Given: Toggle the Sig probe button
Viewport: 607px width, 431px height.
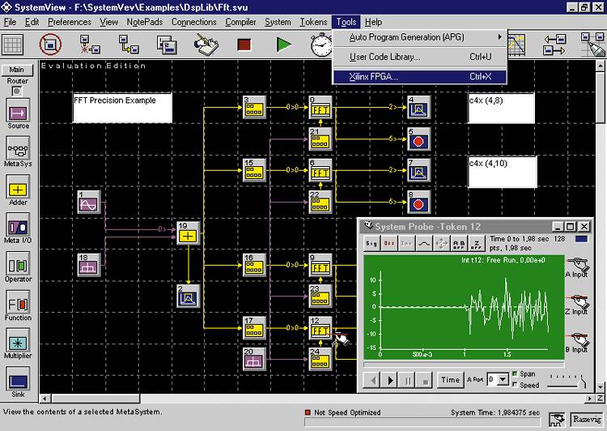Looking at the screenshot, I should coord(371,243).
